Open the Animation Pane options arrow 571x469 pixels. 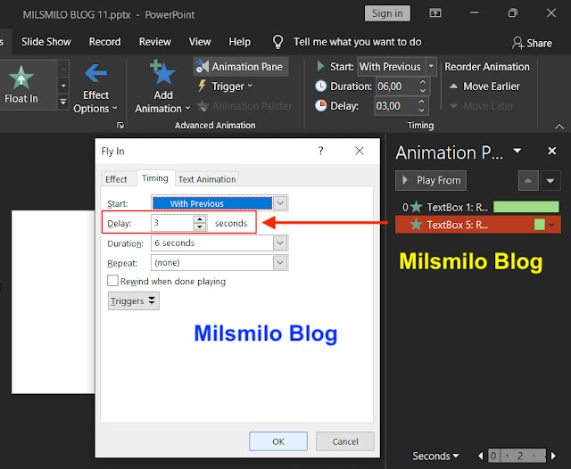(517, 151)
